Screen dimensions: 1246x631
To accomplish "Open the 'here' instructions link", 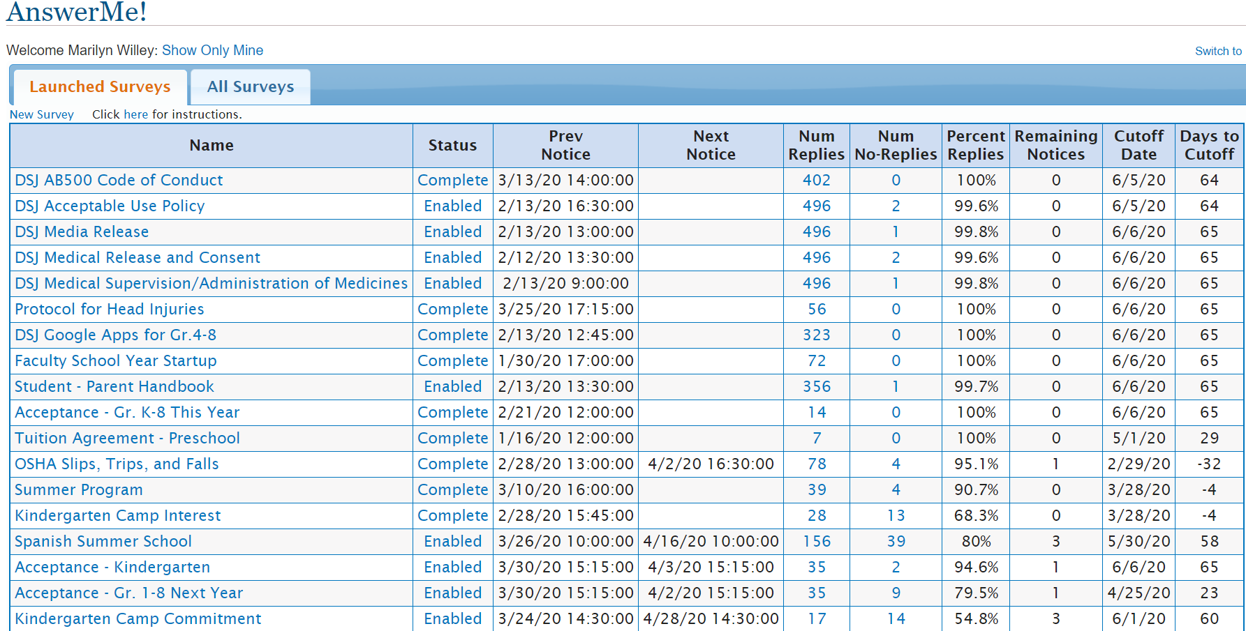I will tap(135, 114).
